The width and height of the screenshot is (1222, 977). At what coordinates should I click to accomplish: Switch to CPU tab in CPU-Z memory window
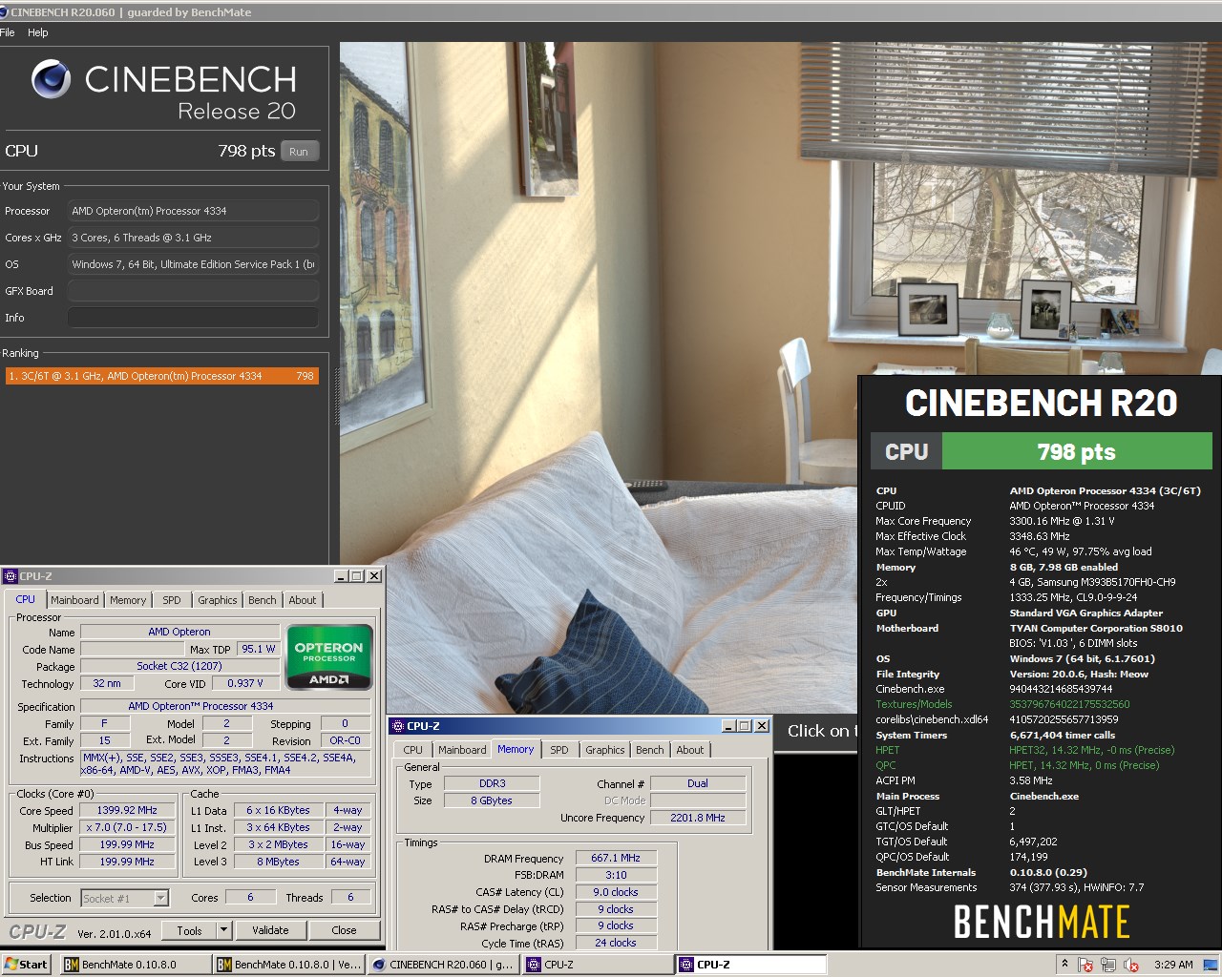pos(413,750)
